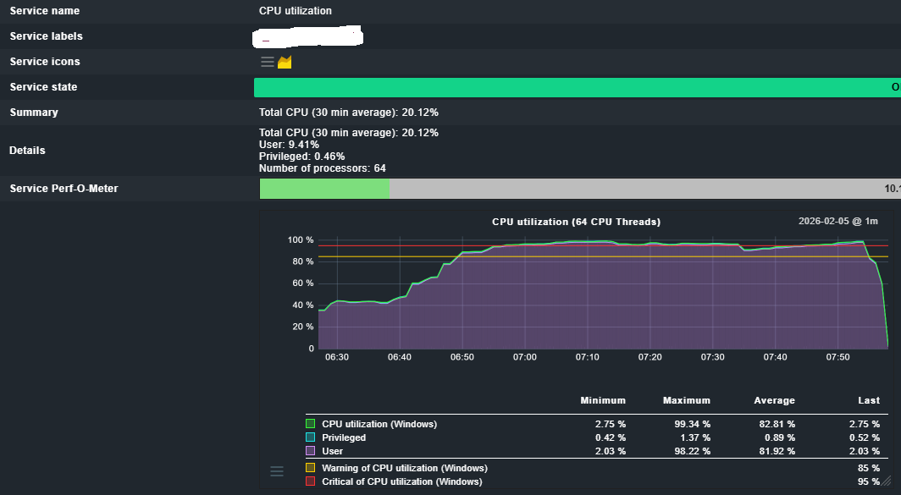Screen dimensions: 901x495
Task: Click the graph title CPU utilization (64 CPU Threads)
Action: (x=576, y=222)
